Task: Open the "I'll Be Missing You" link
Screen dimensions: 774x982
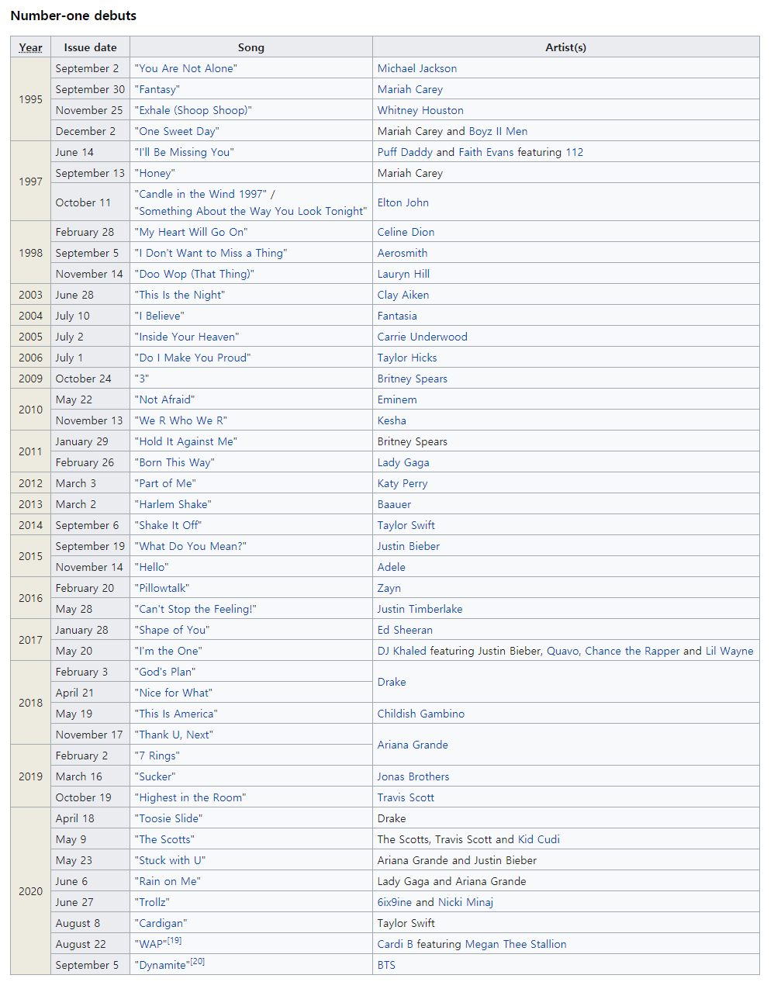Action: [185, 152]
